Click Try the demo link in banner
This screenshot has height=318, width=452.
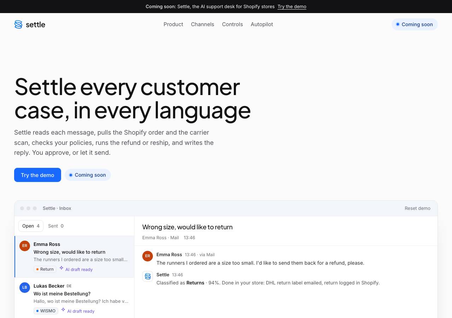coord(292,7)
